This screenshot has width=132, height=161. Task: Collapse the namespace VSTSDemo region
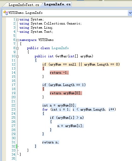18,40
